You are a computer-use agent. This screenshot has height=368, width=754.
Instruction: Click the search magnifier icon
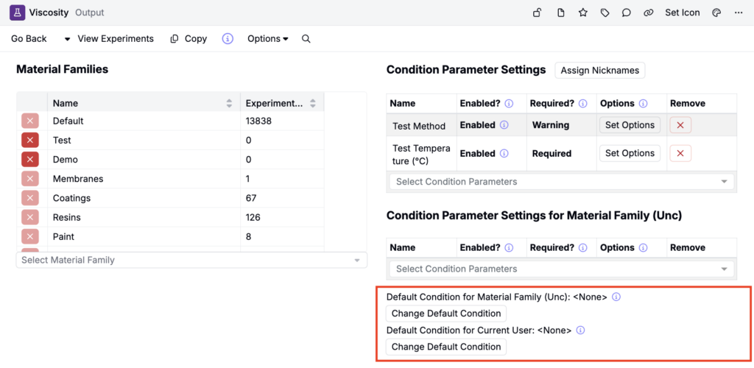tap(306, 38)
